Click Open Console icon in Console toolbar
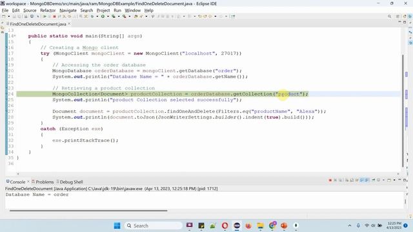 tap(389, 180)
